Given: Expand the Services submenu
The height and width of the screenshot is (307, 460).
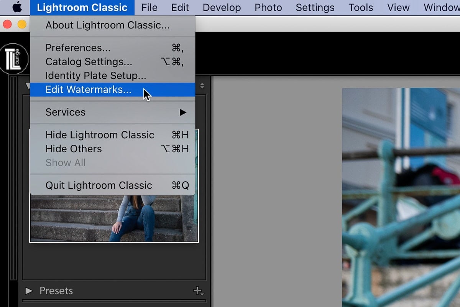Looking at the screenshot, I should pos(112,112).
